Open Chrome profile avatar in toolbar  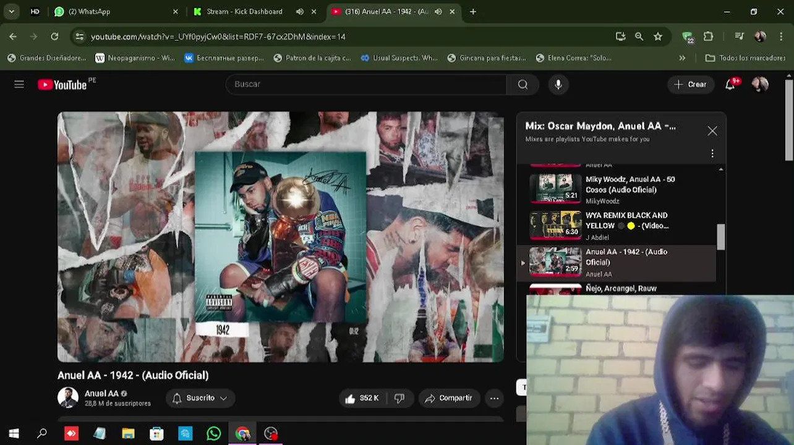[x=760, y=36]
